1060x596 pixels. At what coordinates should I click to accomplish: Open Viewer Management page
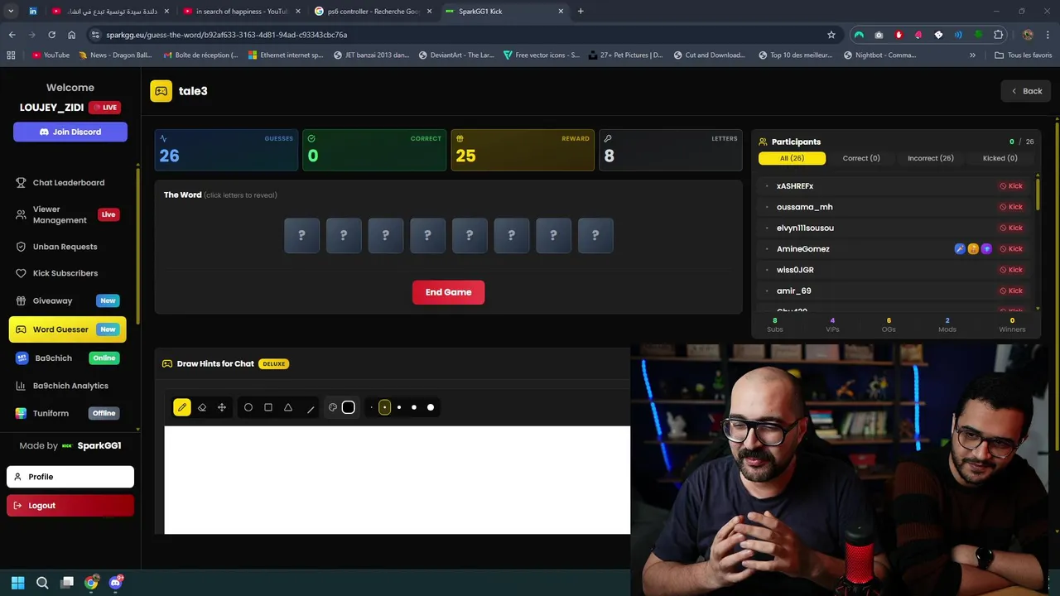[70, 215]
